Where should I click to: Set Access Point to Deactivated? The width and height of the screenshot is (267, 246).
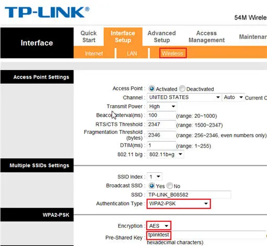182,88
